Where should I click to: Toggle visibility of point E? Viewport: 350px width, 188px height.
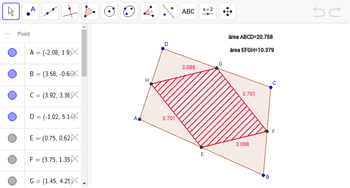tap(12, 138)
